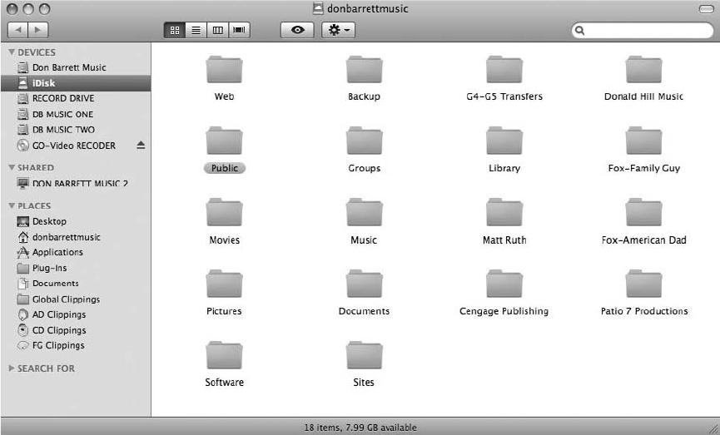Image resolution: width=720 pixels, height=435 pixels.
Task: Switch to list view mode
Action: click(196, 30)
